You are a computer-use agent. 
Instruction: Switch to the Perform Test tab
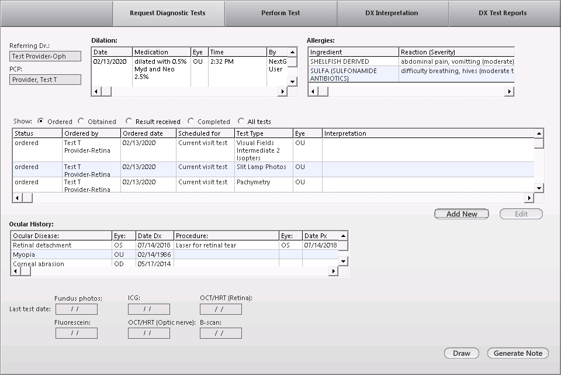pyautogui.click(x=281, y=13)
